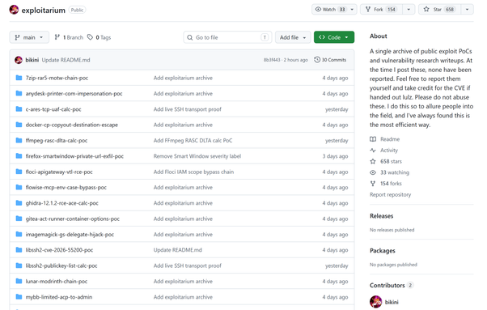Image resolution: width=487 pixels, height=310 pixels.
Task: Open Update README.md commit for libssh2-cve-2026-55200-poc
Action: pos(178,250)
